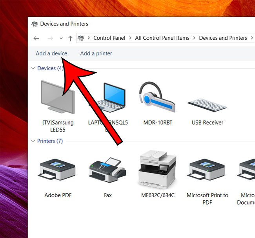Click Add a printer
This screenshot has height=238, width=255.
[96, 53]
